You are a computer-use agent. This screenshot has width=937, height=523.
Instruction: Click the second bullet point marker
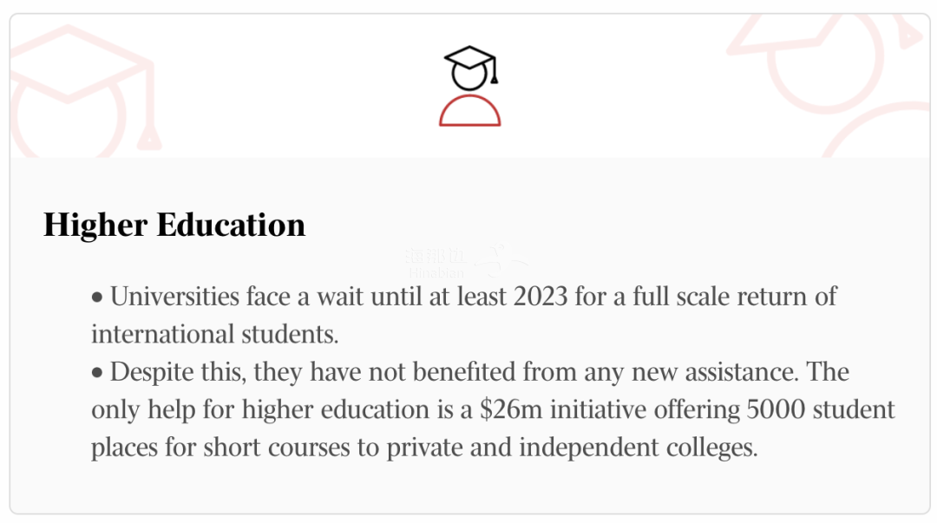pyautogui.click(x=97, y=373)
